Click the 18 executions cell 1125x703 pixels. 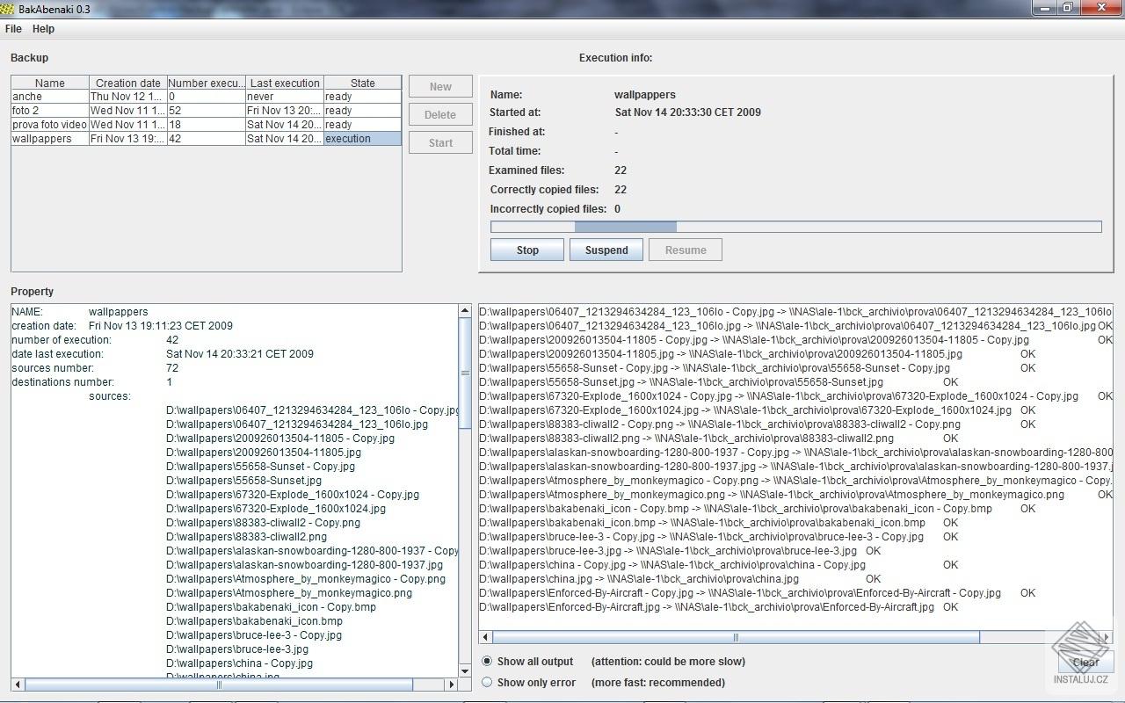click(207, 125)
